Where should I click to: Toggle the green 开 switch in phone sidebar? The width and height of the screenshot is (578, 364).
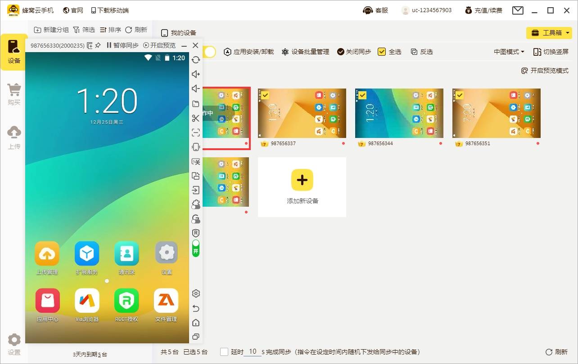196,248
